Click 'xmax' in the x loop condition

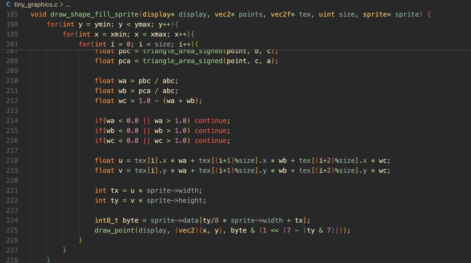tap(159, 34)
